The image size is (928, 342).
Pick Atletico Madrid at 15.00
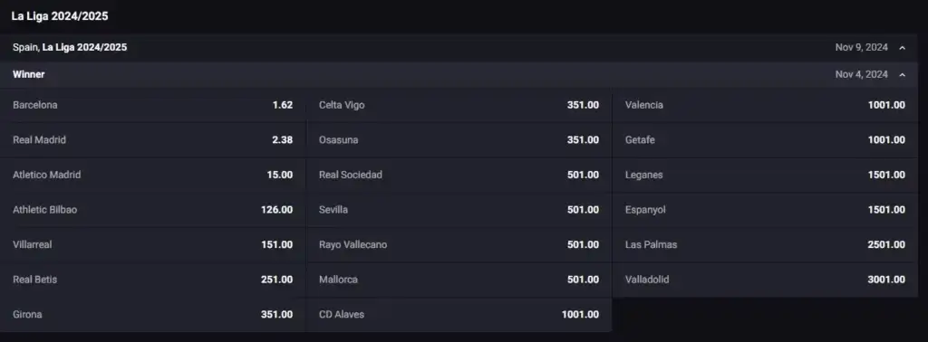point(152,175)
